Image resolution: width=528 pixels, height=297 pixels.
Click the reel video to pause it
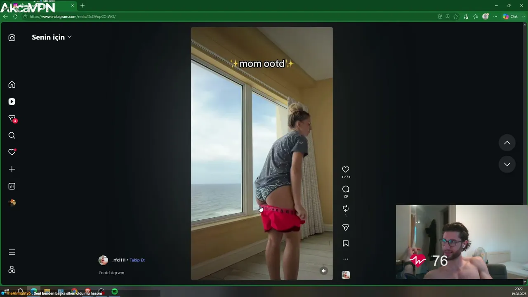262,153
